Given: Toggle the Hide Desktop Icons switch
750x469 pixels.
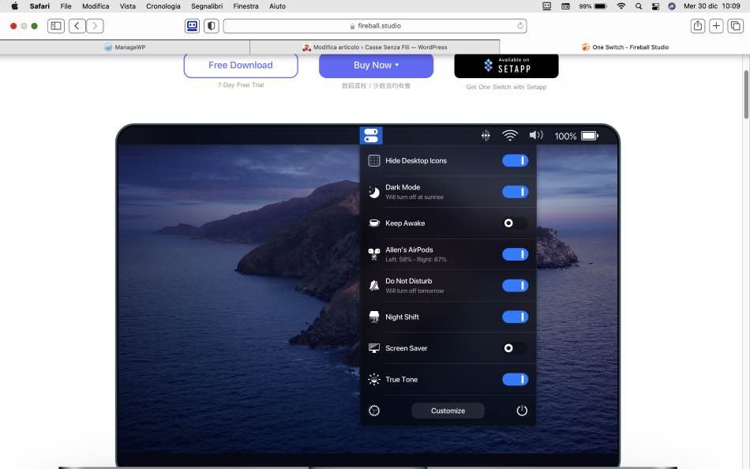Looking at the screenshot, I should (x=516, y=161).
